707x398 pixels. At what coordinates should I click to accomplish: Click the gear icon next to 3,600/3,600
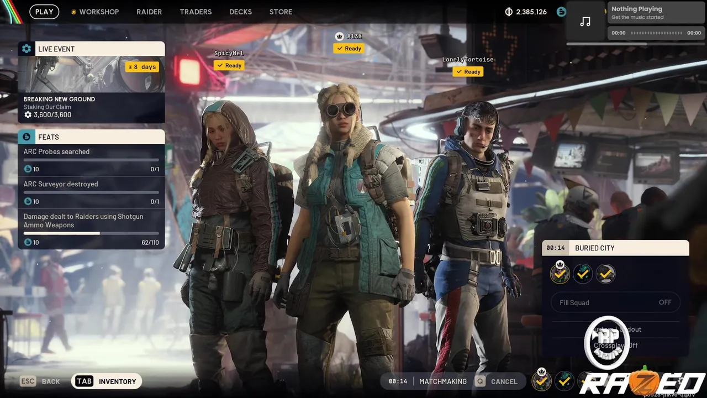[28, 115]
